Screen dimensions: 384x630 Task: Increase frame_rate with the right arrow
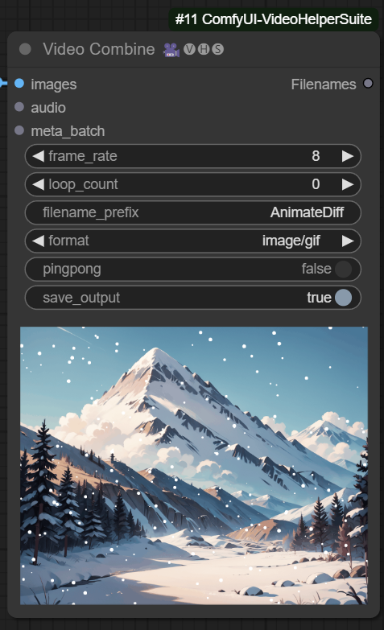348,156
